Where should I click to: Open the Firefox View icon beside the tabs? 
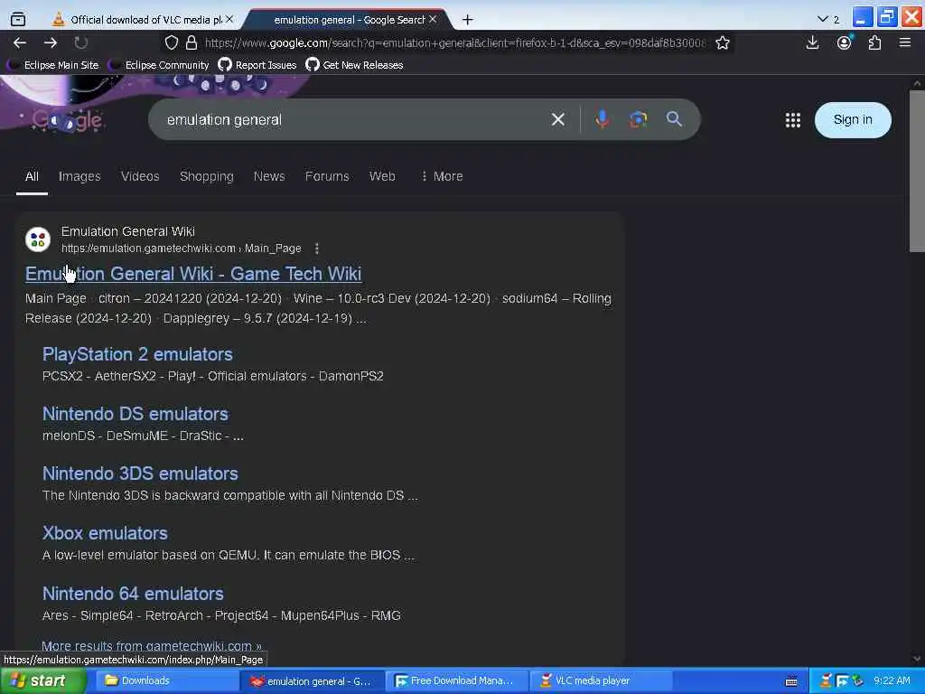(18, 20)
